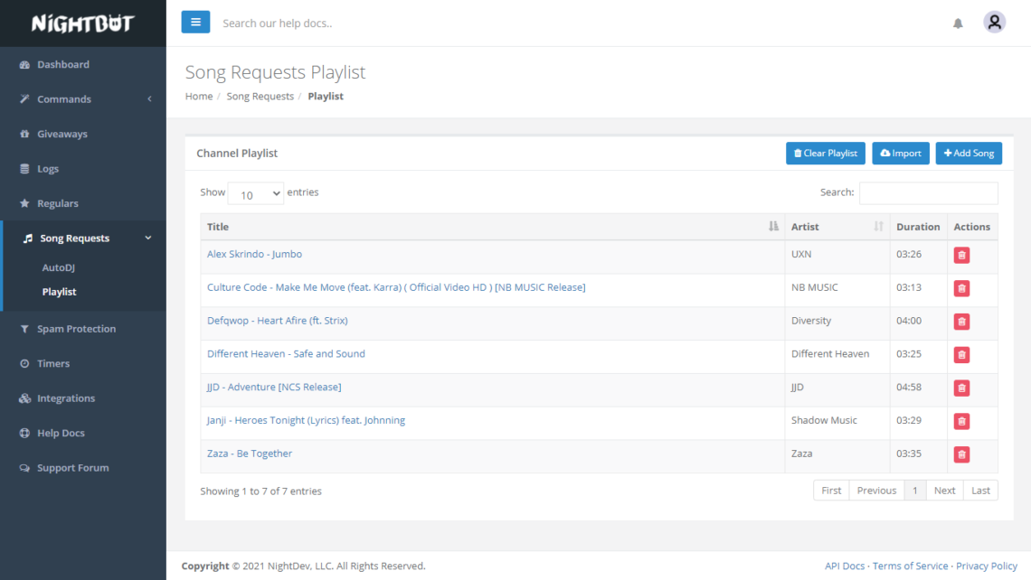The height and width of the screenshot is (580, 1031).
Task: Go to Spam Protection in sidebar
Action: [76, 329]
